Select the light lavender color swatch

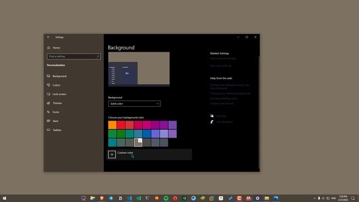click(x=164, y=134)
